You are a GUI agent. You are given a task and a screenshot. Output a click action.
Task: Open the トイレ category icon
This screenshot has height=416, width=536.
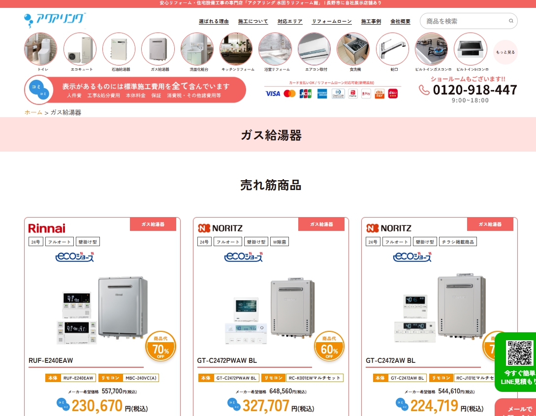(x=41, y=49)
